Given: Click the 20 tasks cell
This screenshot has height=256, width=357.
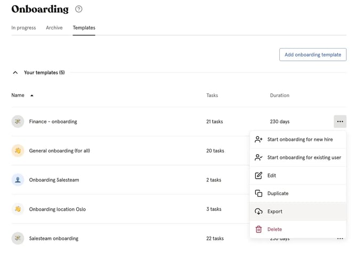Looking at the screenshot, I should click(x=215, y=151).
